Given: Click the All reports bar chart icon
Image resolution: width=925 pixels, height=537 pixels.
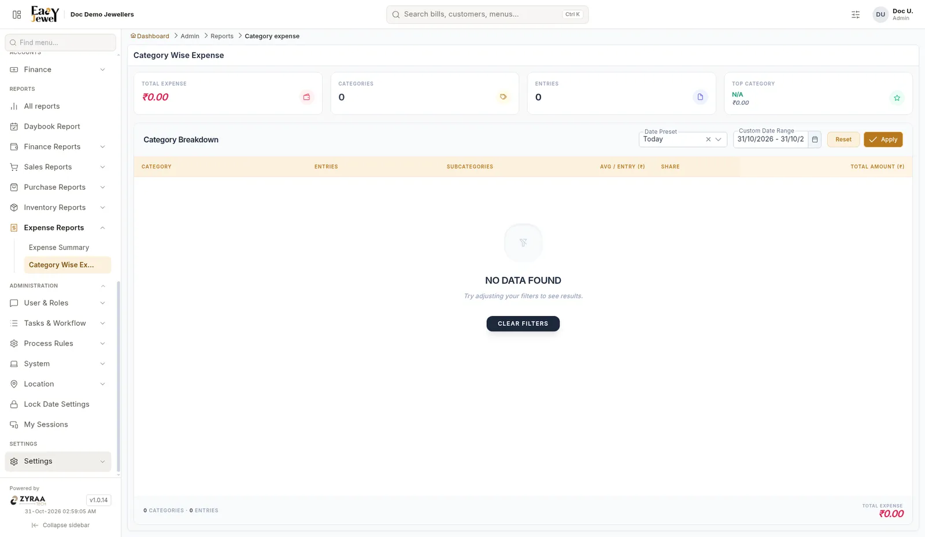Looking at the screenshot, I should 14,106.
